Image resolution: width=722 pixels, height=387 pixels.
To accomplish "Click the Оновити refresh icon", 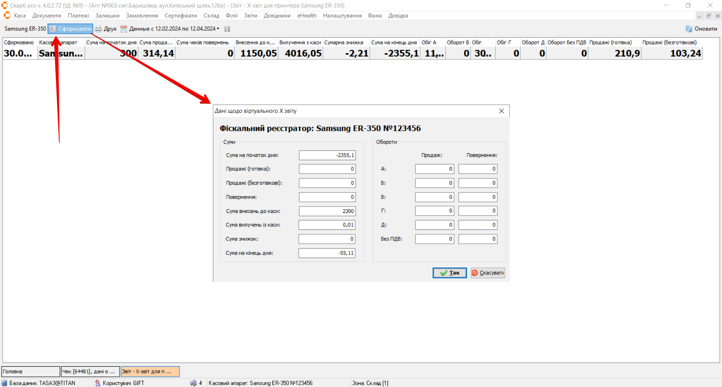I will (689, 29).
